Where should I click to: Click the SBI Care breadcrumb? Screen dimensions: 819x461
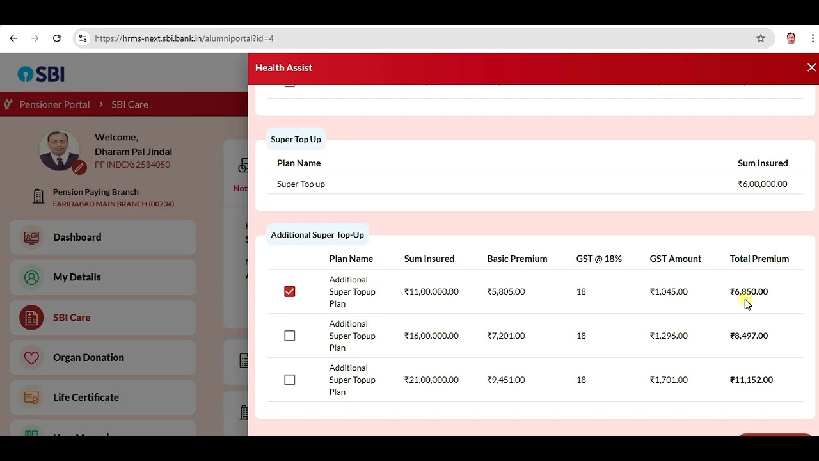click(x=130, y=104)
